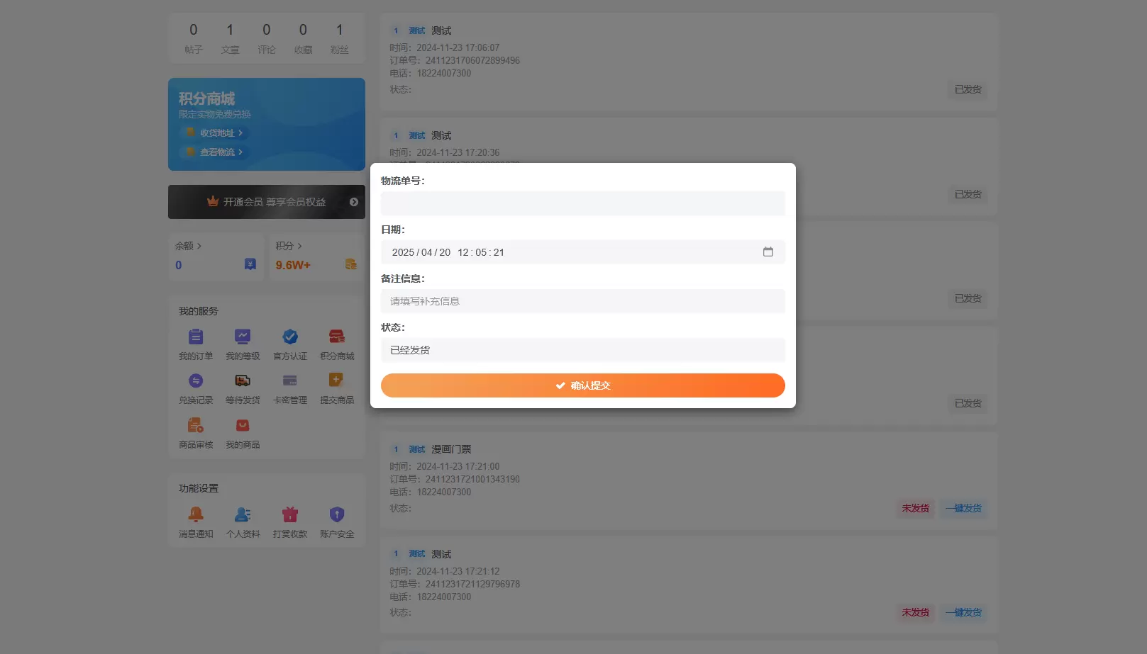Image resolution: width=1147 pixels, height=654 pixels.
Task: Open 消息通知 bell icon
Action: click(x=196, y=514)
